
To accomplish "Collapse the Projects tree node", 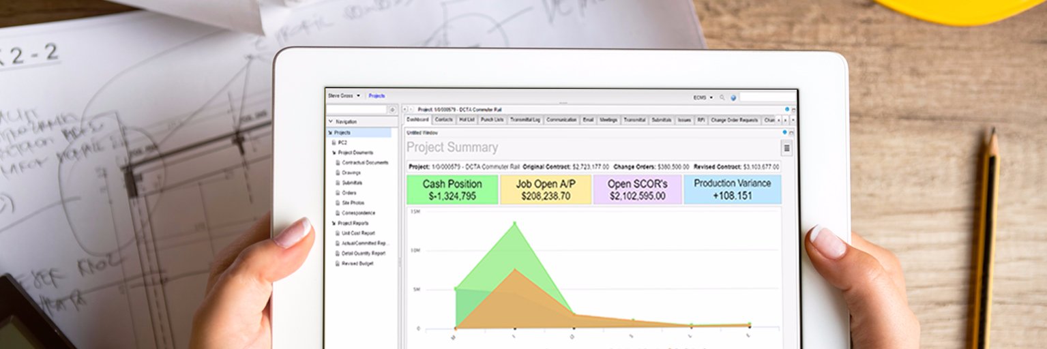I will click(x=330, y=132).
